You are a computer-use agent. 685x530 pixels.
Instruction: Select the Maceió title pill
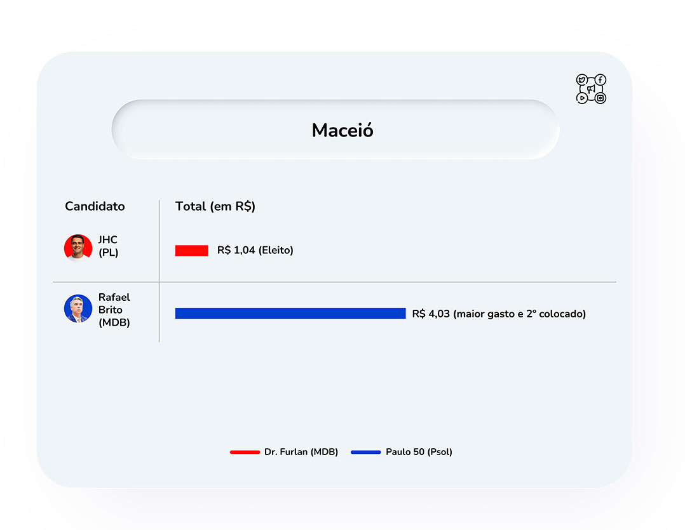336,129
